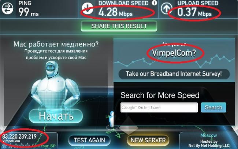The image size is (238, 149).
Task: Click the upload speed arrow icon
Action: 167,8
